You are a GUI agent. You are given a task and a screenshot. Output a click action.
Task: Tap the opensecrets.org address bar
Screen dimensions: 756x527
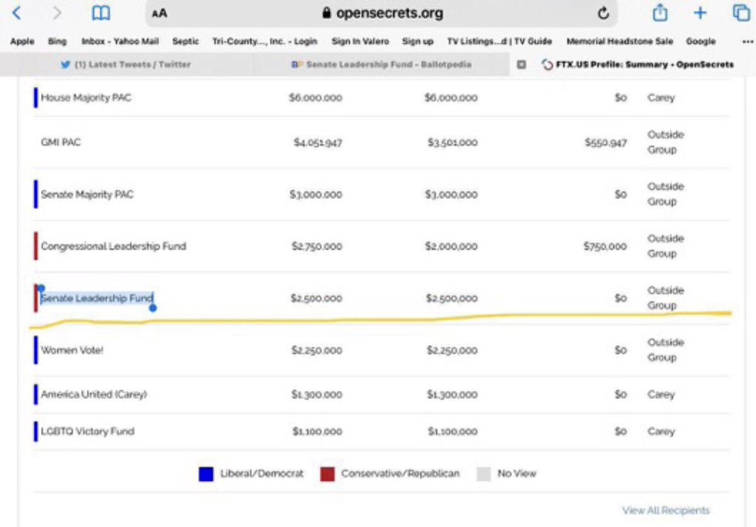coord(382,13)
